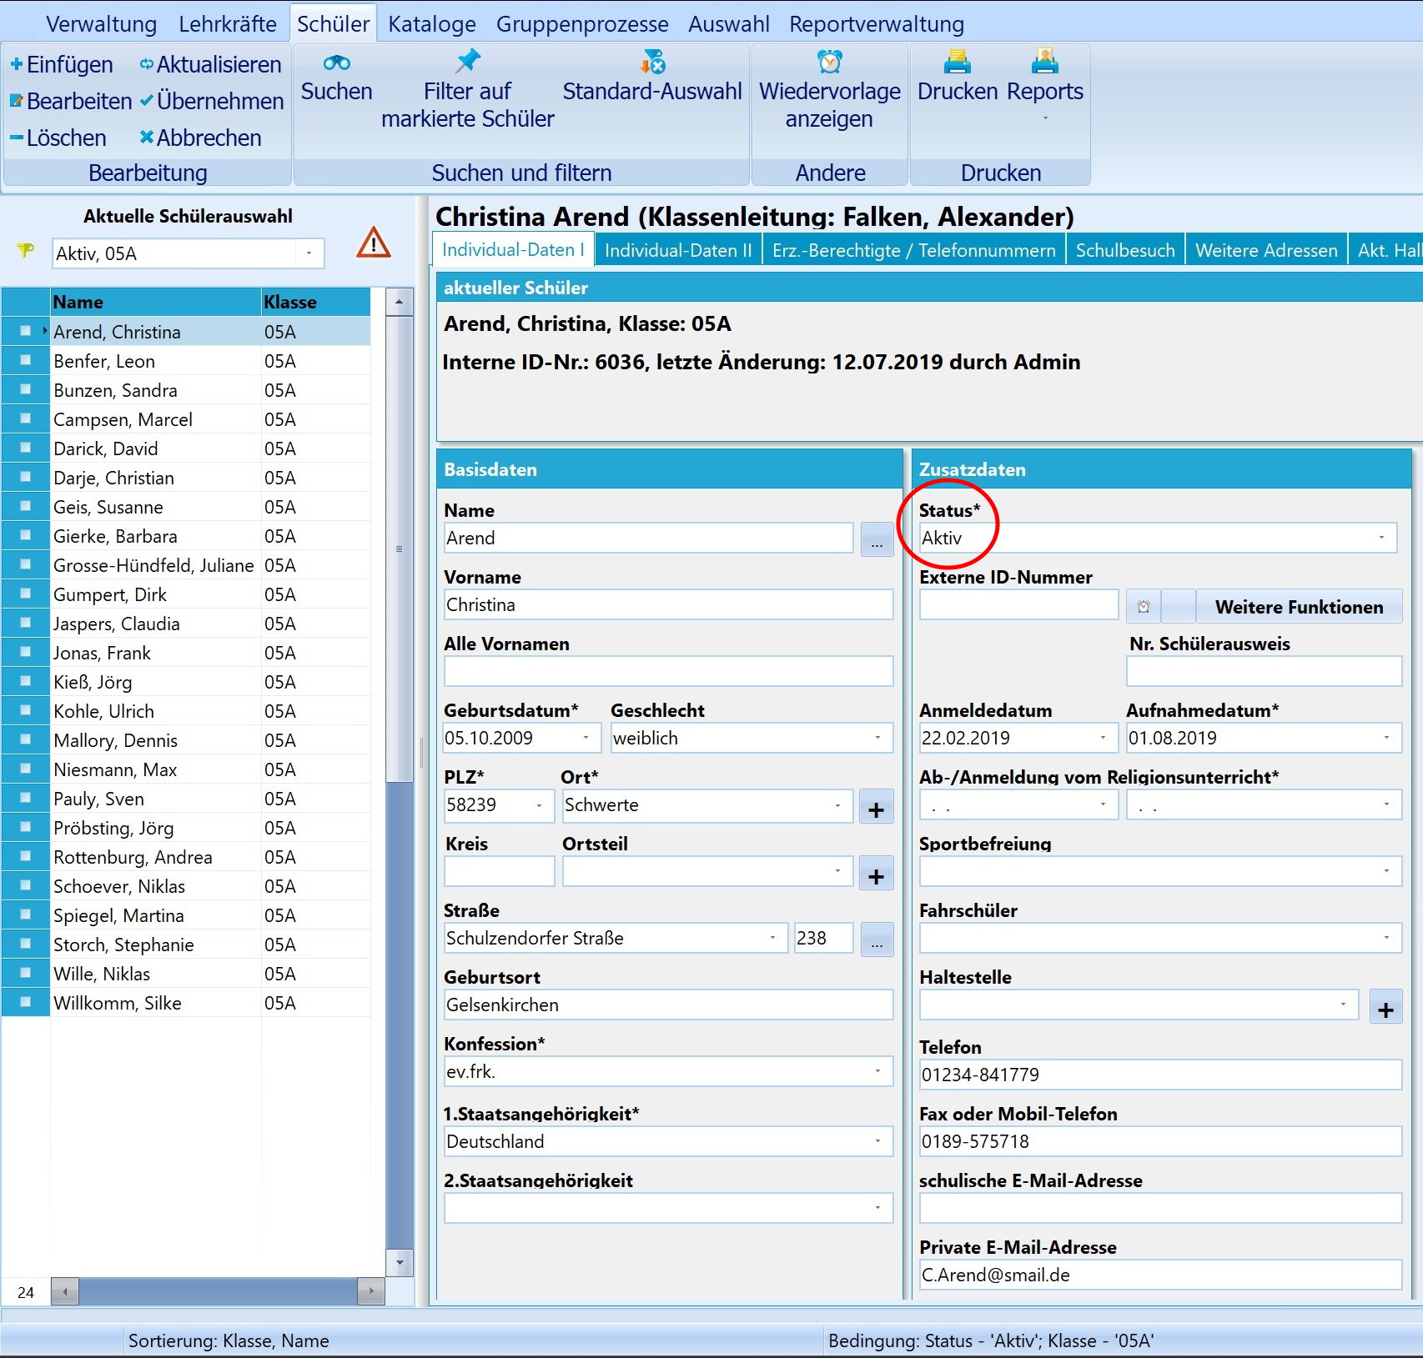The width and height of the screenshot is (1423, 1358).
Task: Tick the checkbox for Mallory, Dennis
Action: [x=25, y=739]
